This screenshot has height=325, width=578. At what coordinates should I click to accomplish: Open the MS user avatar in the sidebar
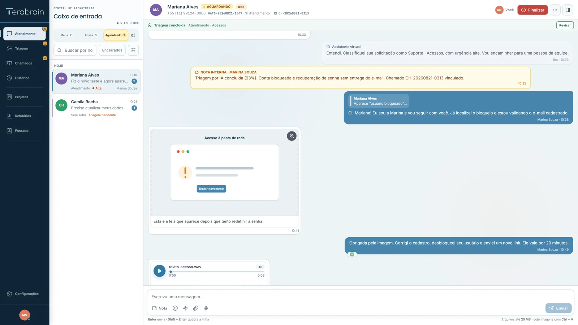click(x=25, y=315)
